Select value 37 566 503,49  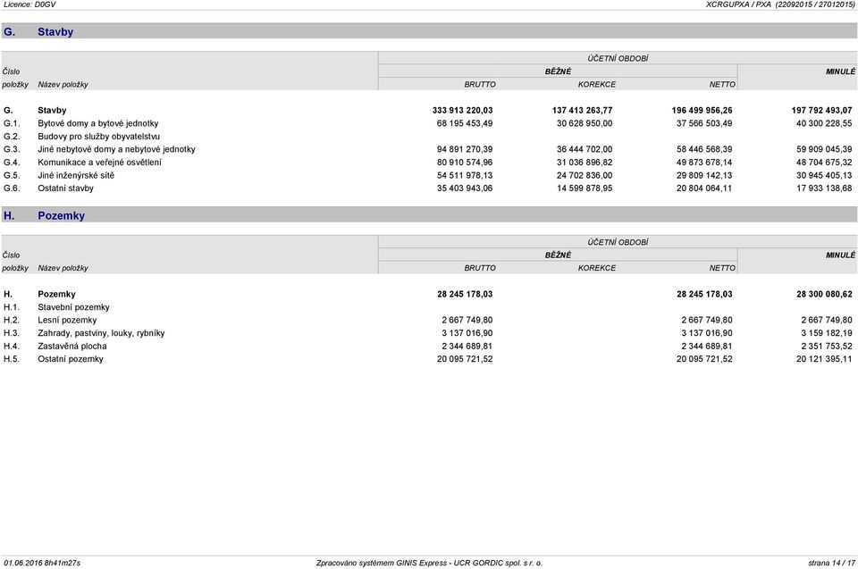(x=704, y=123)
